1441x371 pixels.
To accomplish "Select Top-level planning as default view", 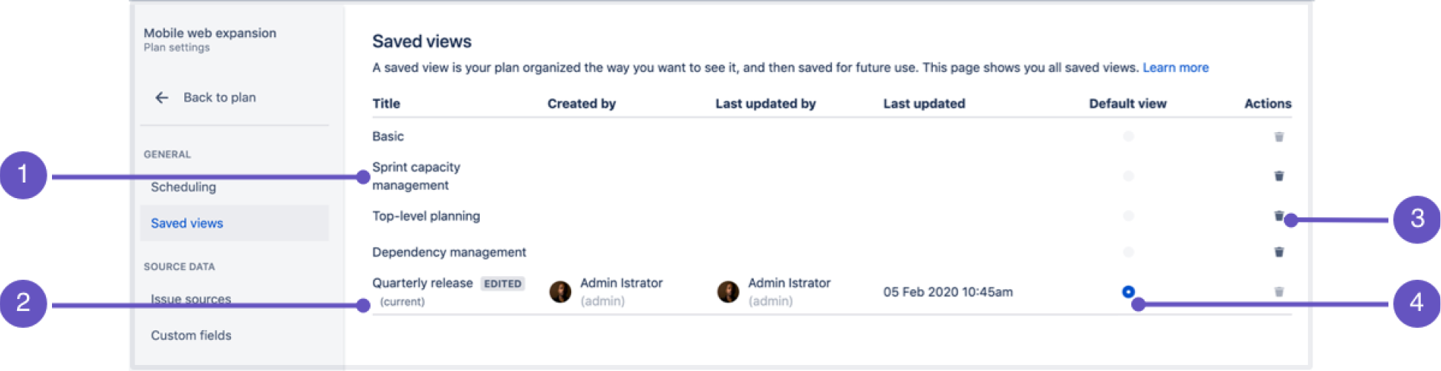I will click(1128, 216).
